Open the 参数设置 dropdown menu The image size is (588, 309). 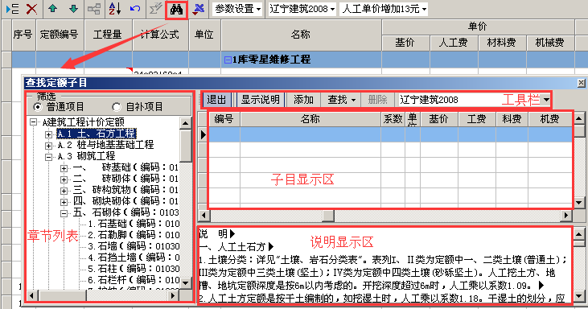(238, 9)
